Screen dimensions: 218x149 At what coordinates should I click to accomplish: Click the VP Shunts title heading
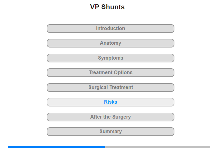[107, 7]
